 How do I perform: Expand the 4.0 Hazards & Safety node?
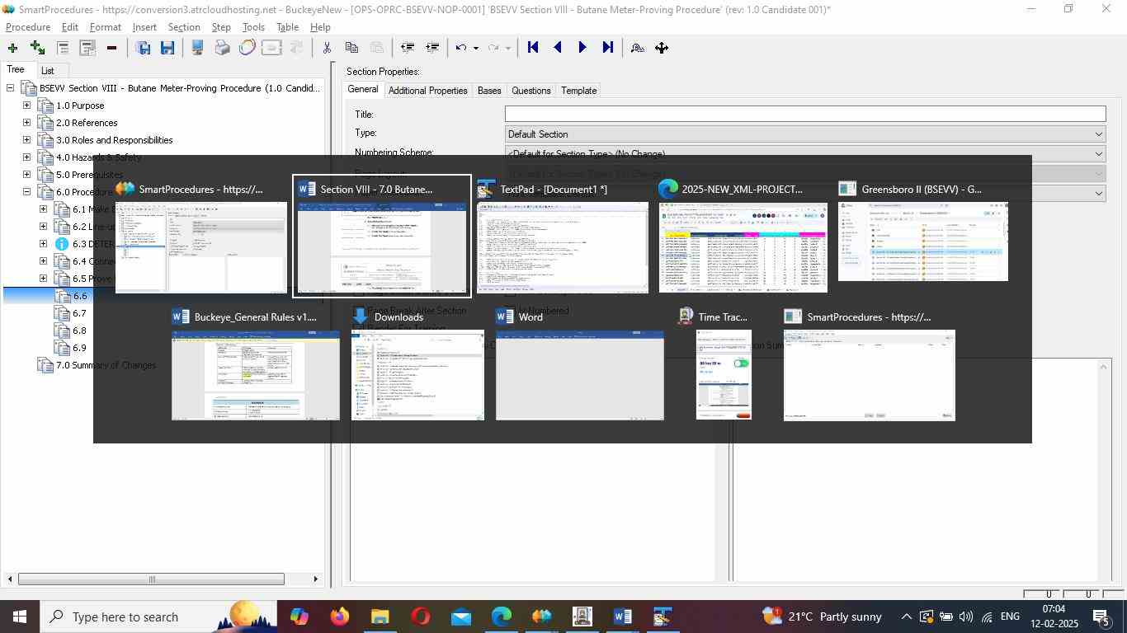coord(26,157)
